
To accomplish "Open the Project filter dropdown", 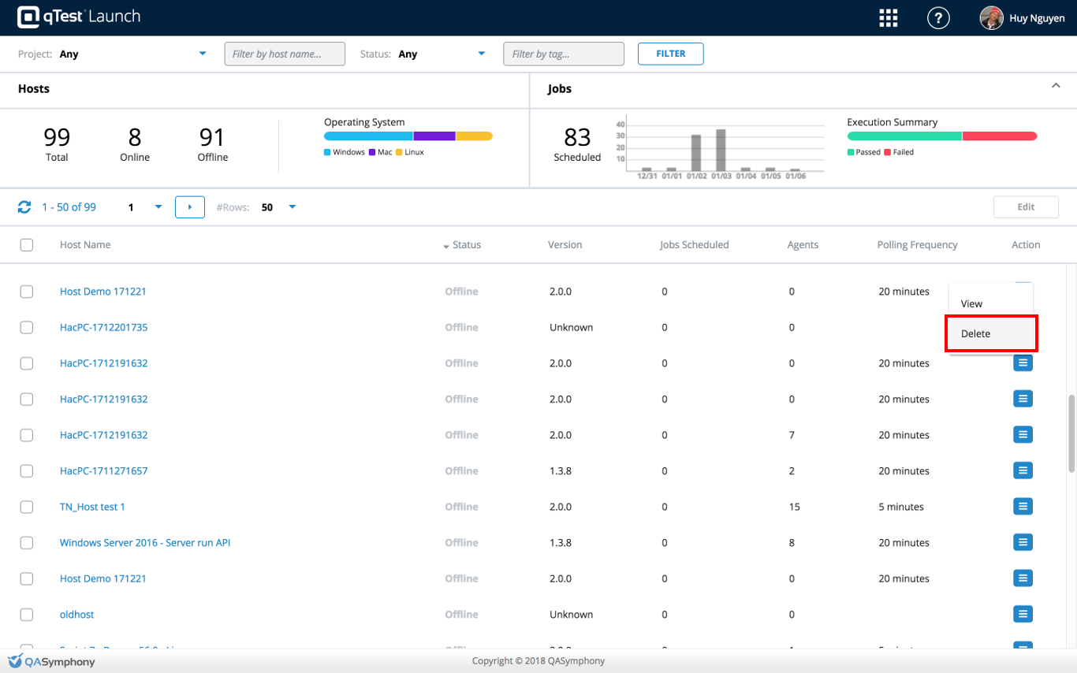I will point(203,54).
